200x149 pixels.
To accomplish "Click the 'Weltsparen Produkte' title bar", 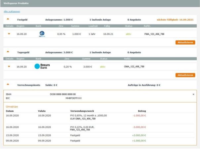I will coord(100,3).
